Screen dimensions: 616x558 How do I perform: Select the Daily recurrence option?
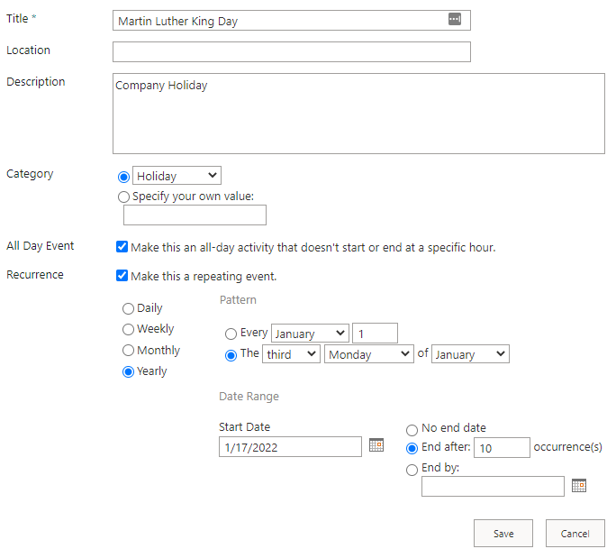[x=128, y=309]
